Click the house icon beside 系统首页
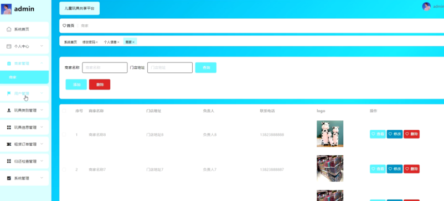Viewport: 444px width, 201px height. click(x=9, y=29)
